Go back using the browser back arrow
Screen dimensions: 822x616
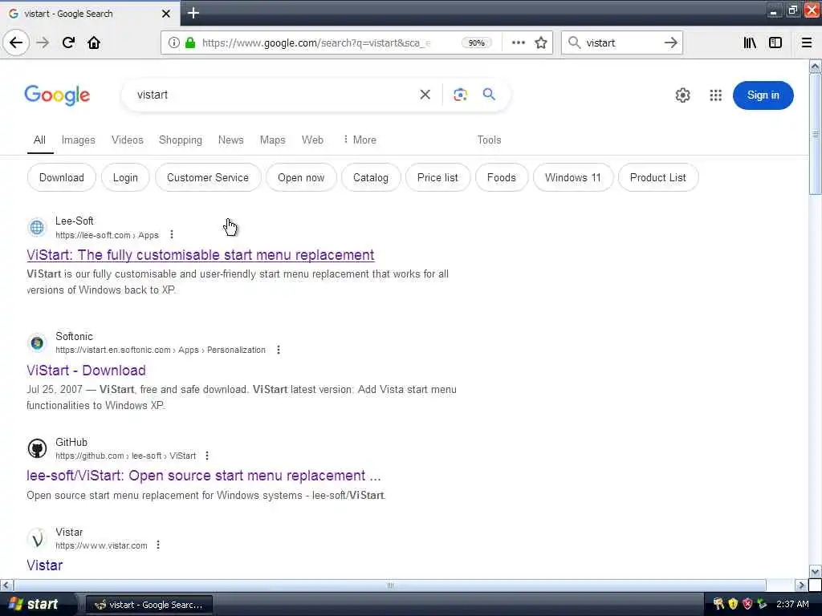coord(16,43)
